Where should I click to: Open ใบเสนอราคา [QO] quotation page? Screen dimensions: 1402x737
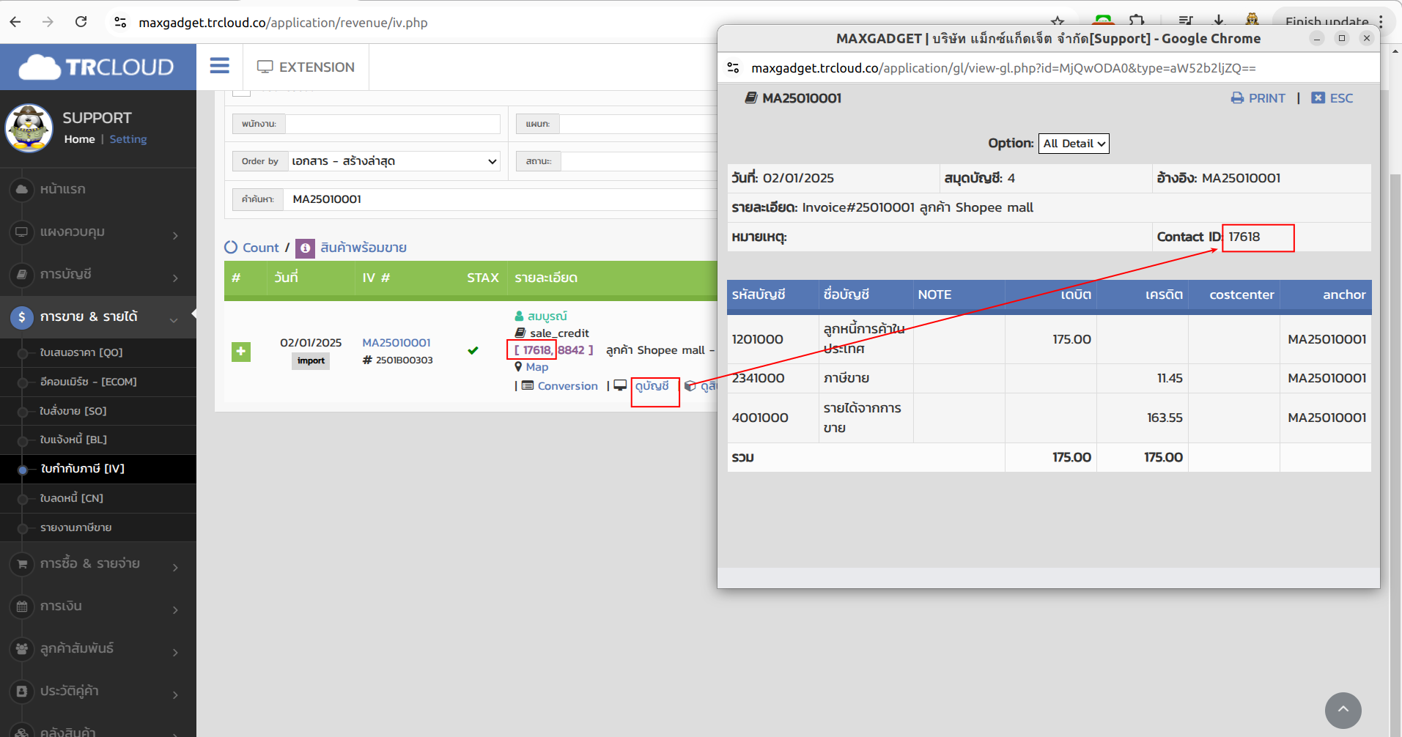(x=81, y=352)
